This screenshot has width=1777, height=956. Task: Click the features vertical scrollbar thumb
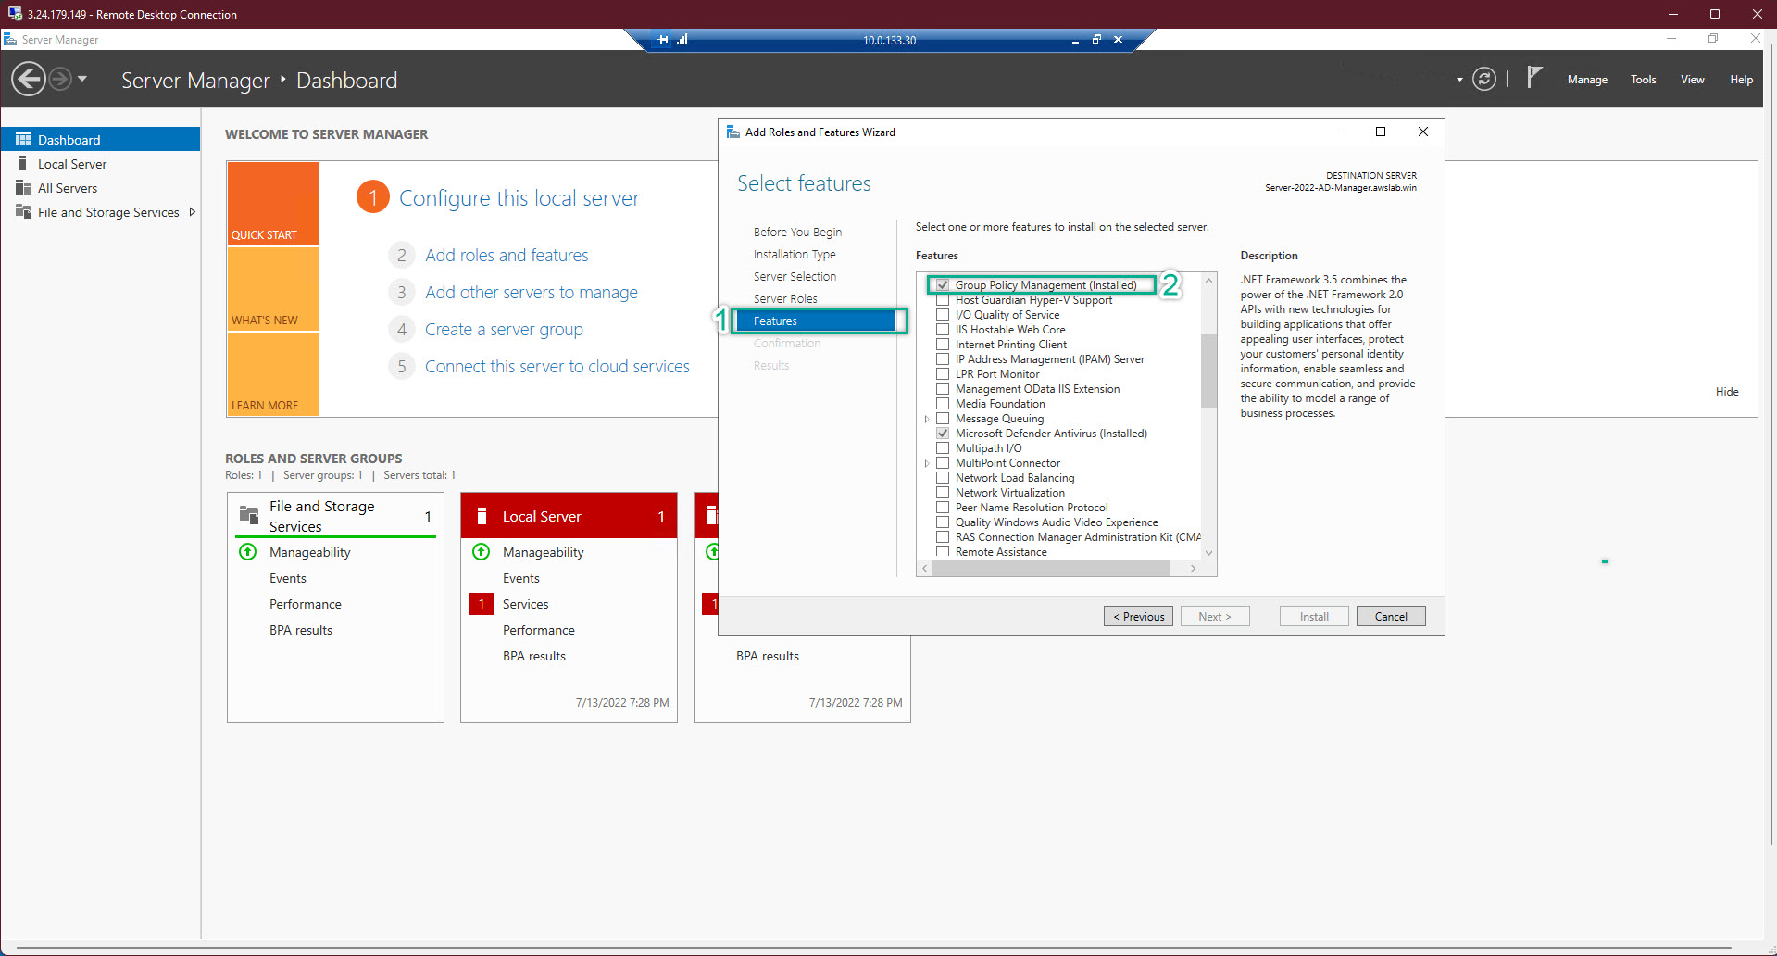1208,371
